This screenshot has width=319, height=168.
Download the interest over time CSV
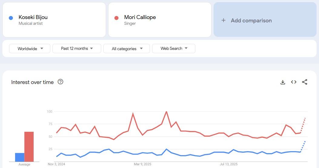283,82
